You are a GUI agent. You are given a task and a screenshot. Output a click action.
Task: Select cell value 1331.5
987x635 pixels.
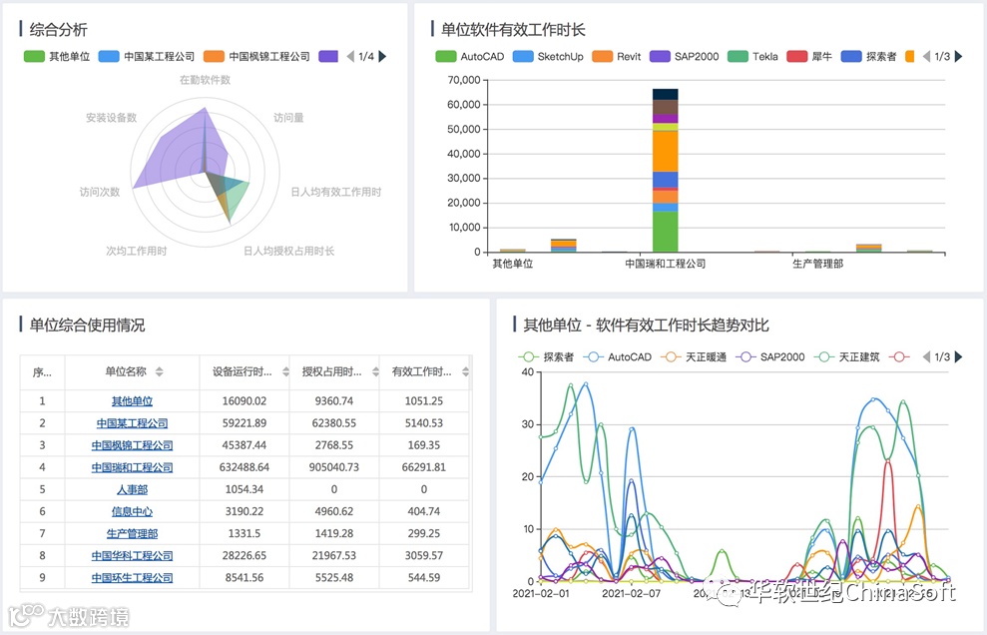pyautogui.click(x=245, y=533)
